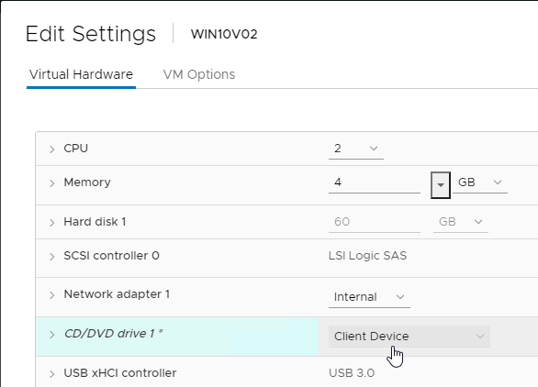This screenshot has width=538, height=387.
Task: Select the Virtual Hardware tab
Action: pos(81,74)
